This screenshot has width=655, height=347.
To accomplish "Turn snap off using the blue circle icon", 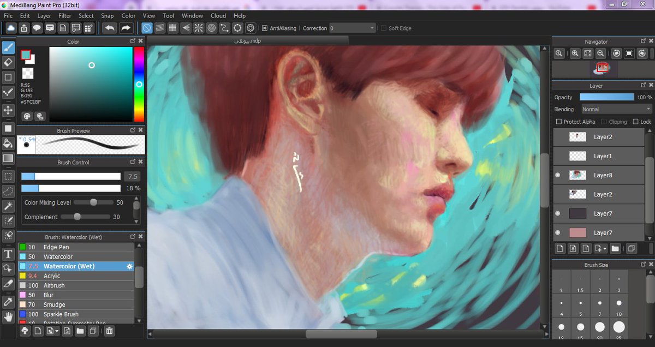I will tap(147, 28).
